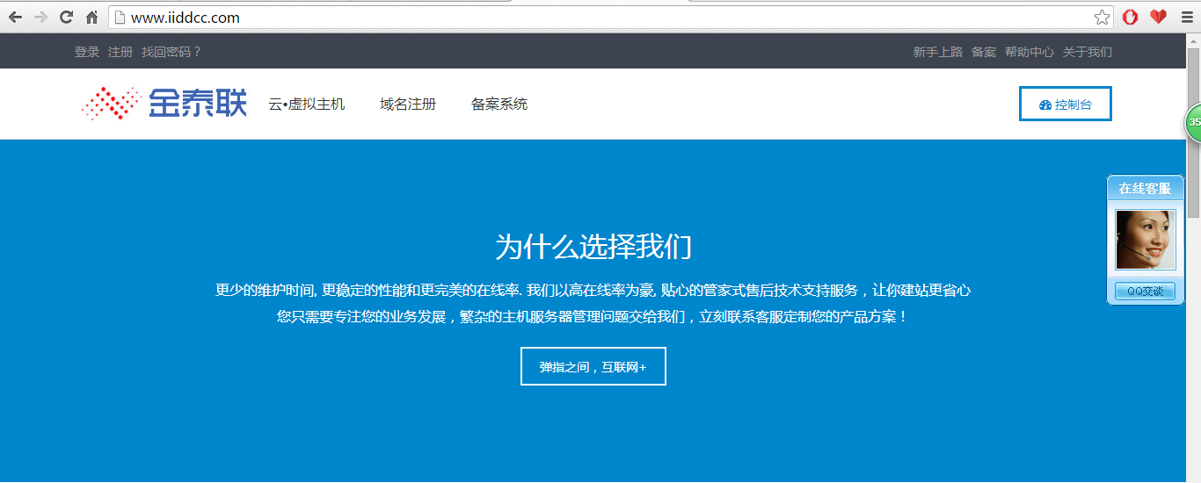Click the page icon in the address bar

click(120, 18)
